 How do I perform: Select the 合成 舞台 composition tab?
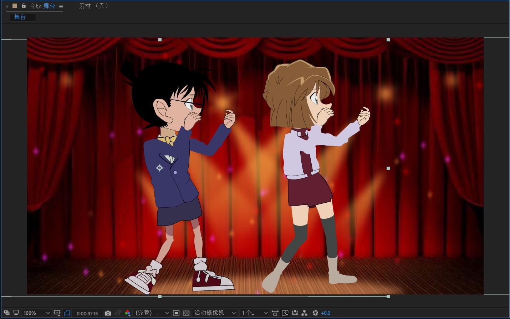click(x=42, y=6)
